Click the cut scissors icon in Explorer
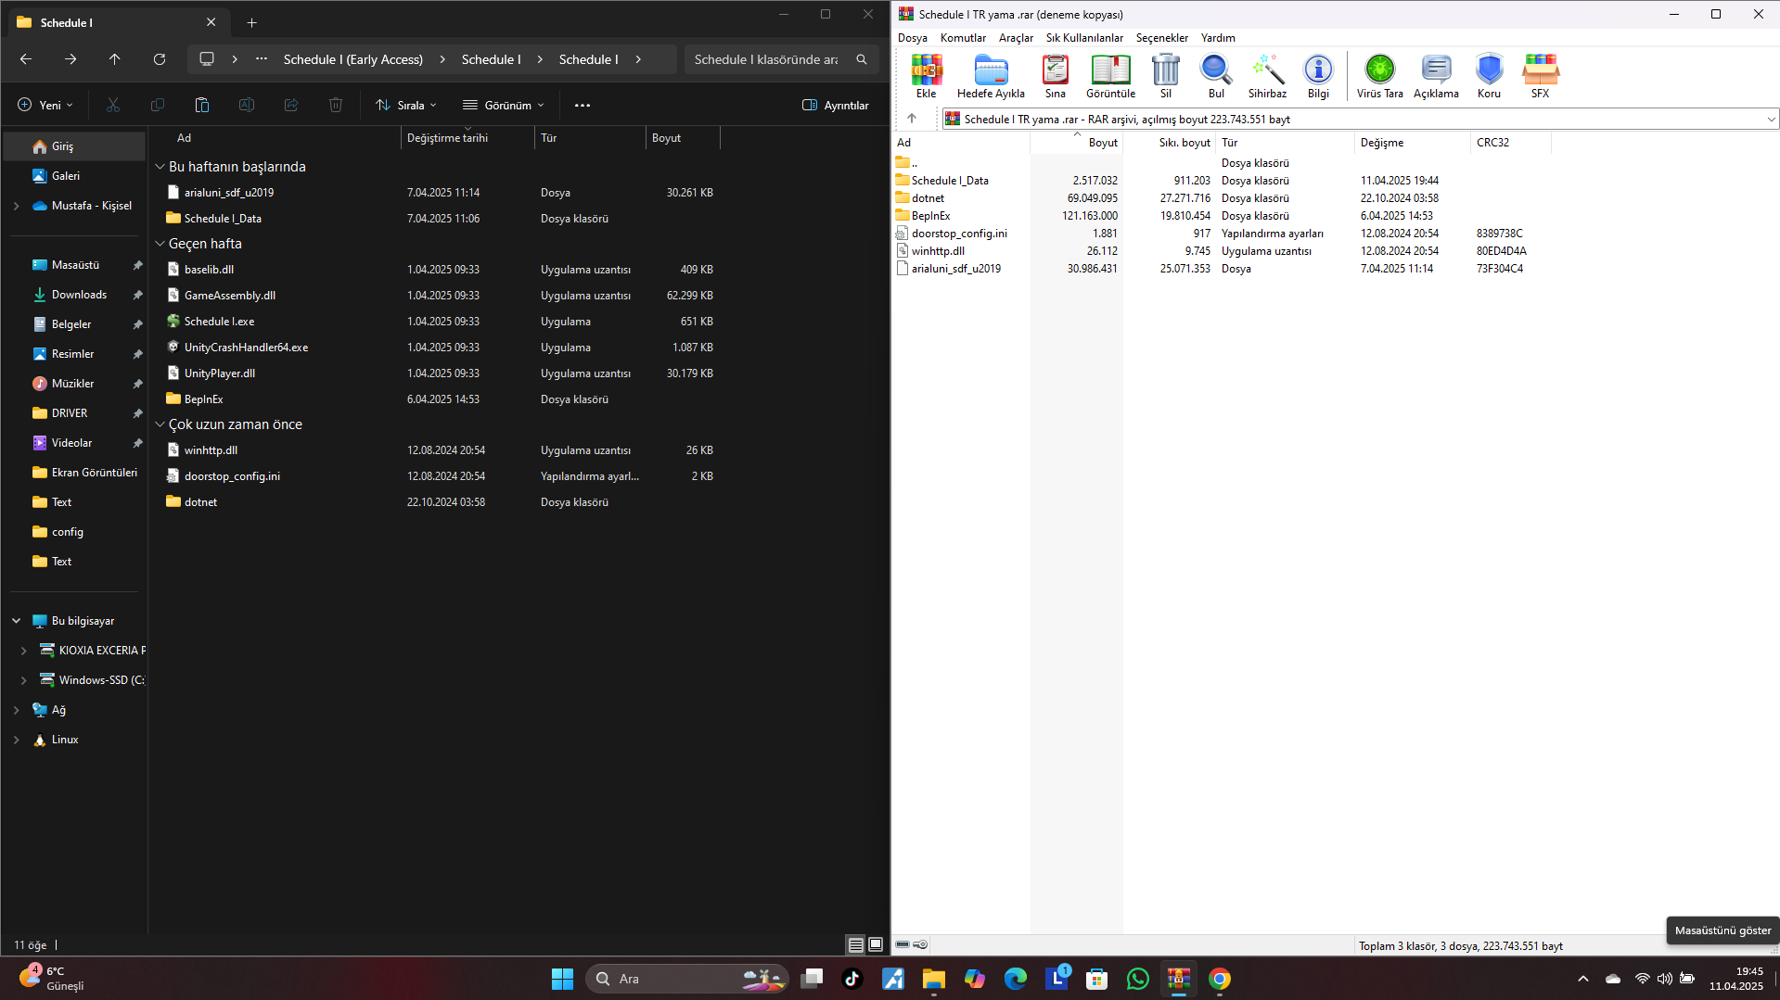 coord(113,105)
